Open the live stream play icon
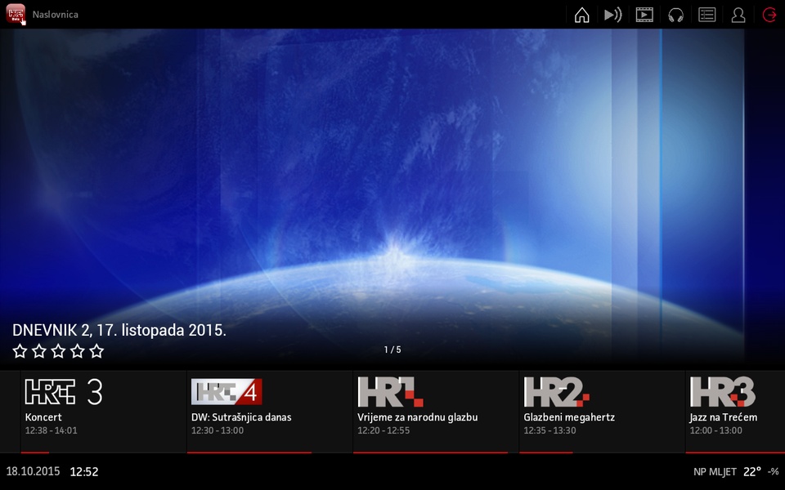The width and height of the screenshot is (785, 490). (x=612, y=15)
